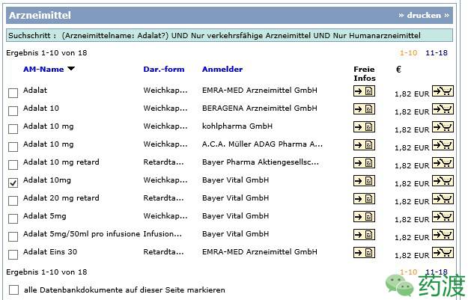This screenshot has height=300, width=468.
Task: Check the box for Adalat 10 mg A.C.A. Müller
Action: [13, 147]
